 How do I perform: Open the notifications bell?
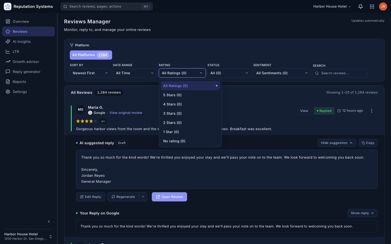[361, 7]
